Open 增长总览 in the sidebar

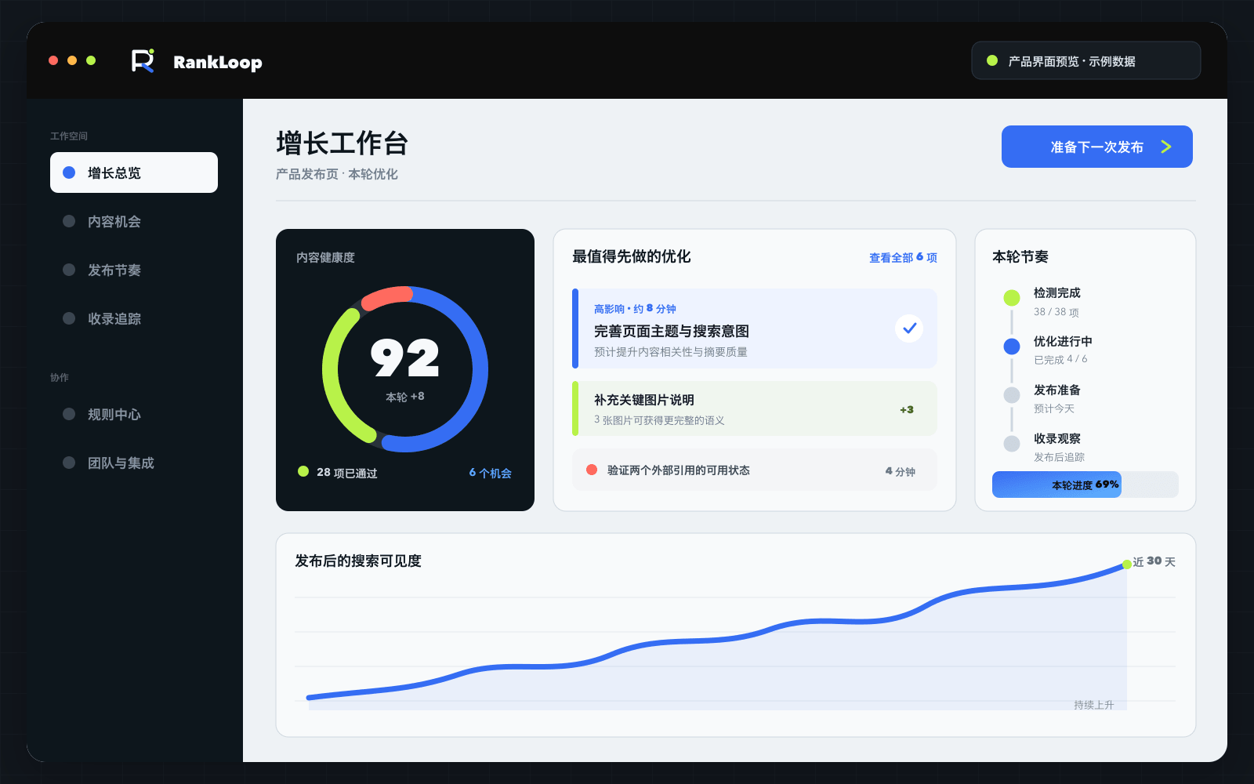(134, 172)
